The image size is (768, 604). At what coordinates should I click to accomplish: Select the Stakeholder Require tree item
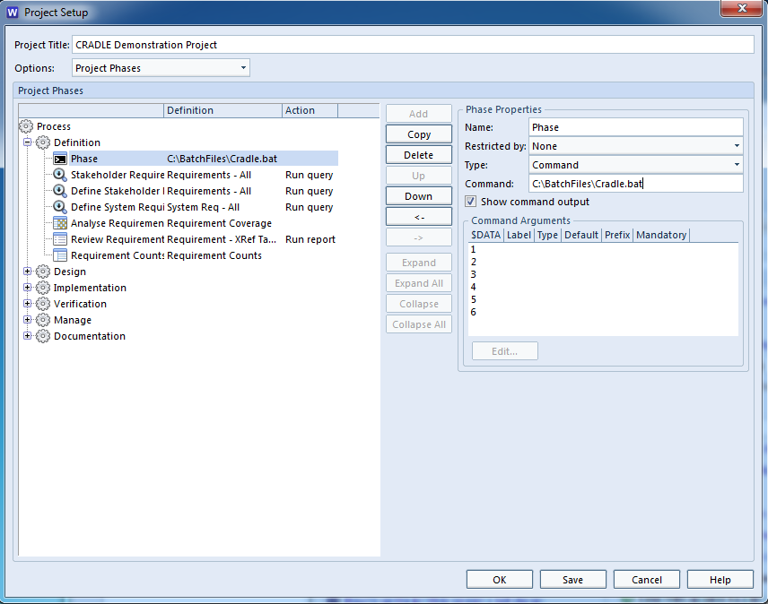(118, 175)
